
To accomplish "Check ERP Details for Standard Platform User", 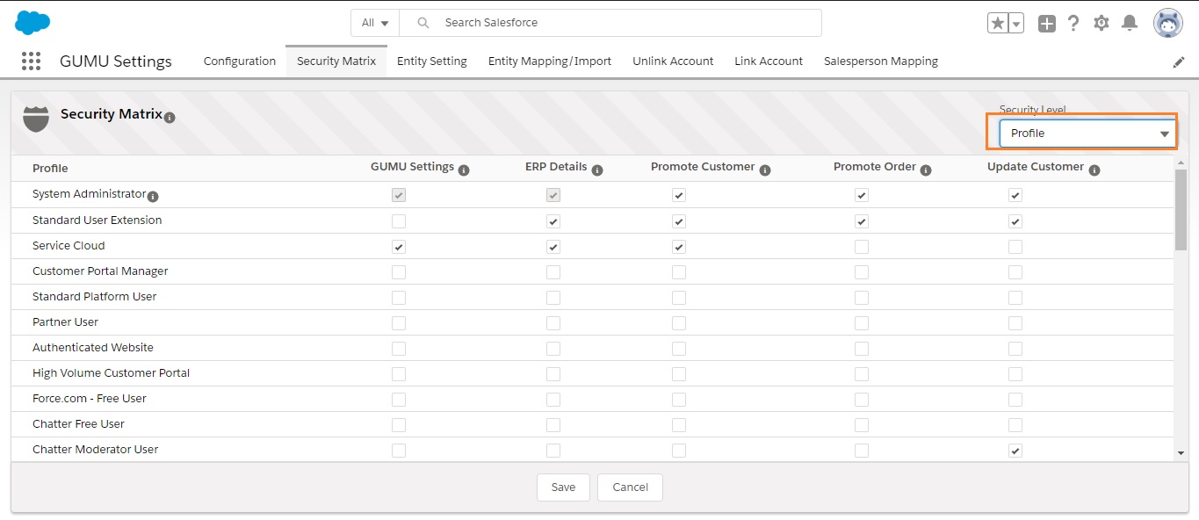I will click(x=553, y=298).
